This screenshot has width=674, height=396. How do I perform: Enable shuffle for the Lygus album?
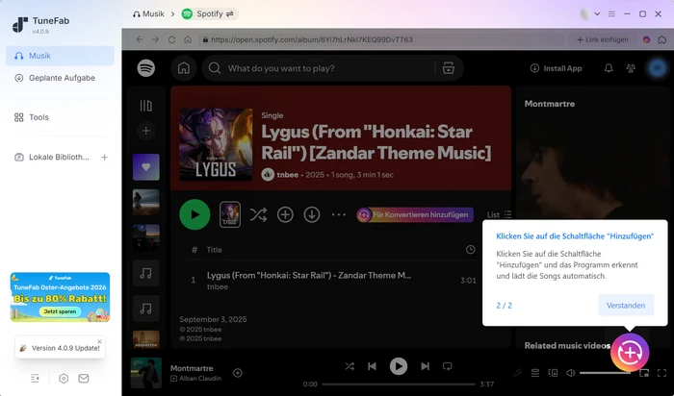tap(258, 214)
